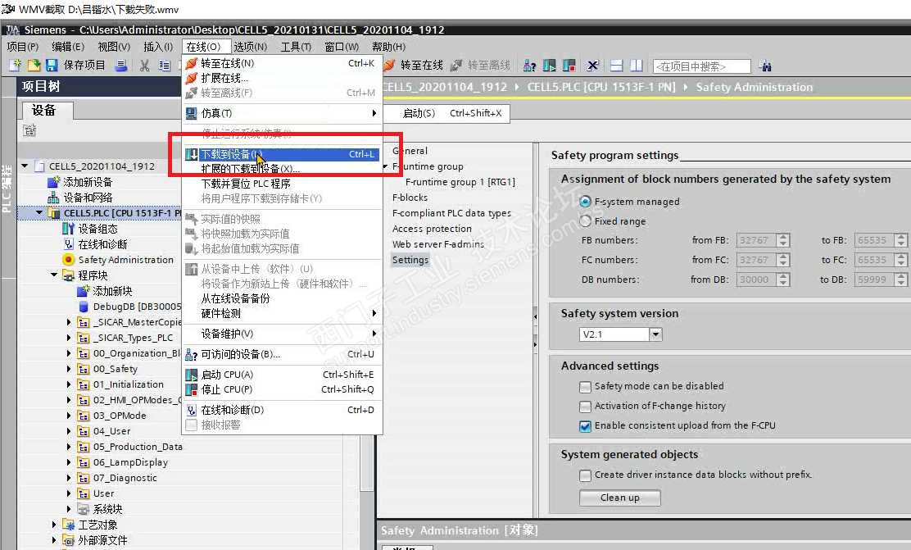Click the Clean up button
Viewport: 911px width, 550px height.
(620, 498)
